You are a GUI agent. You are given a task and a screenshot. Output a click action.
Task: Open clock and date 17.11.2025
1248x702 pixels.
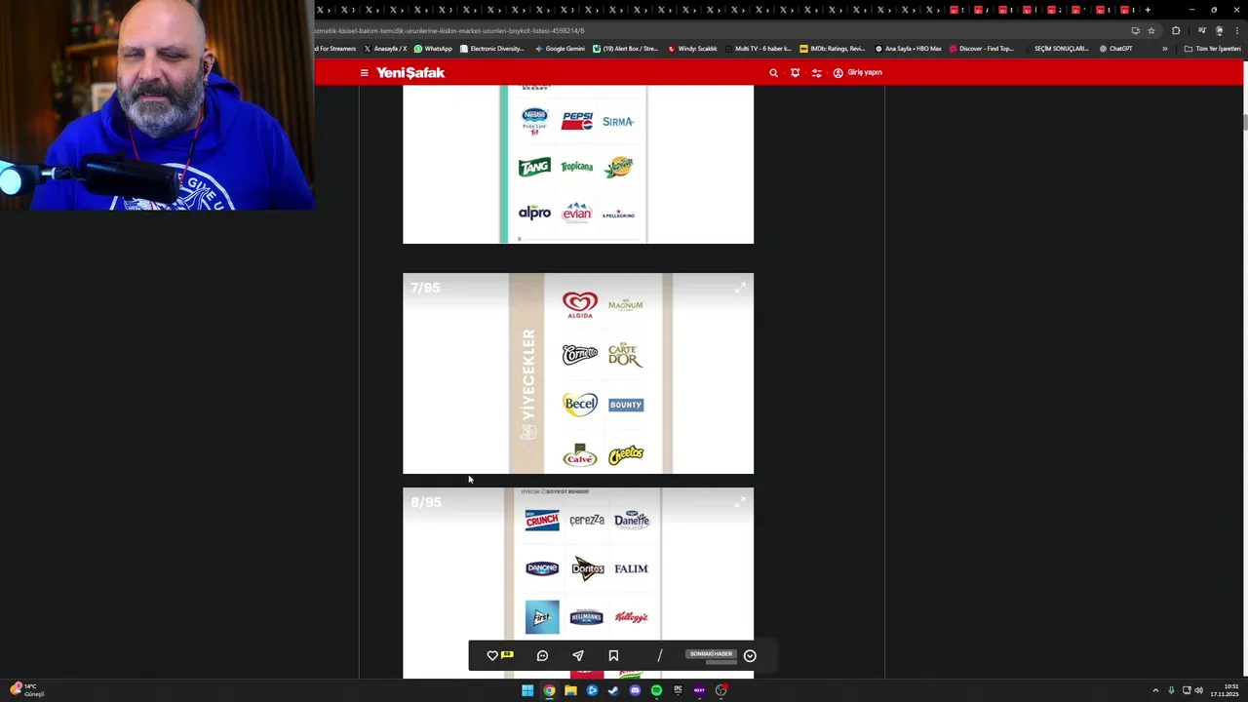tap(1225, 690)
